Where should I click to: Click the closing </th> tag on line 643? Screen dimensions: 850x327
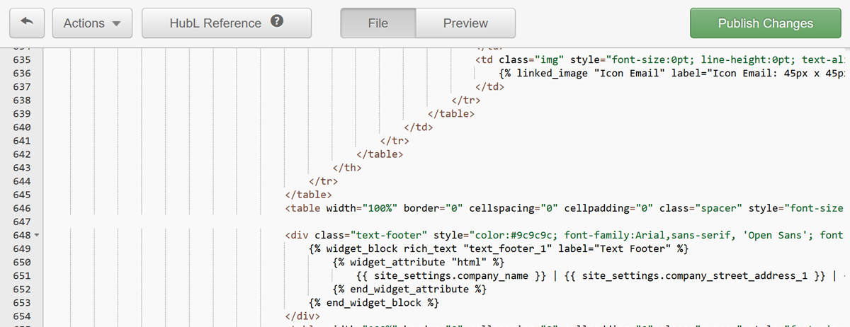(x=347, y=168)
